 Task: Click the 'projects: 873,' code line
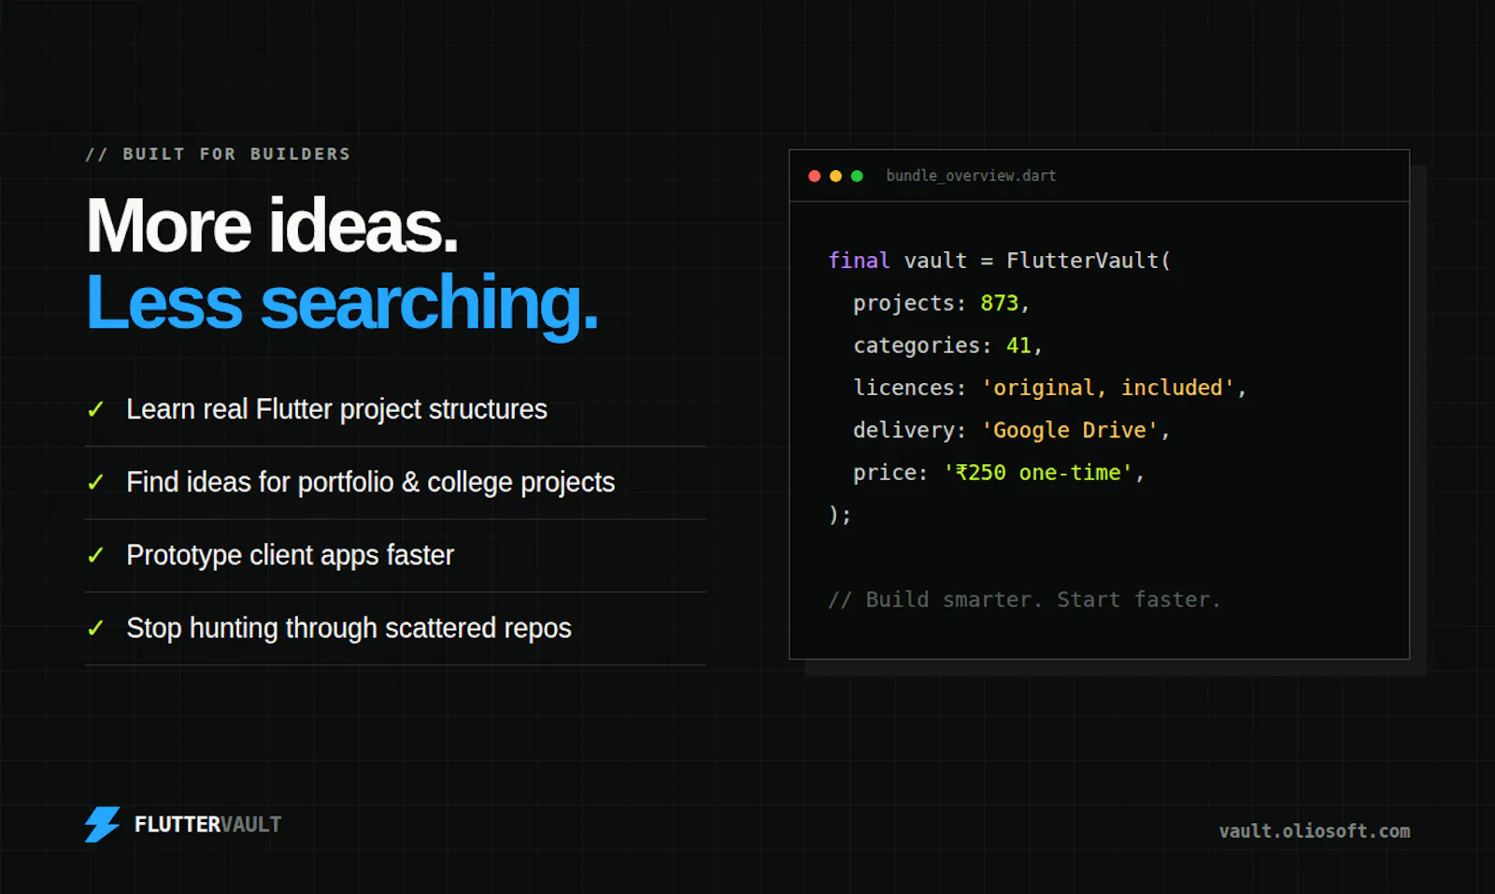(x=941, y=303)
